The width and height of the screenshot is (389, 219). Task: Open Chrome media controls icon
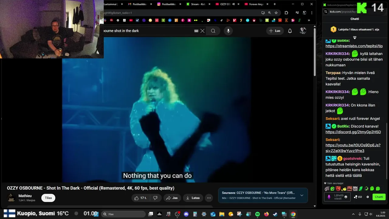(297, 13)
